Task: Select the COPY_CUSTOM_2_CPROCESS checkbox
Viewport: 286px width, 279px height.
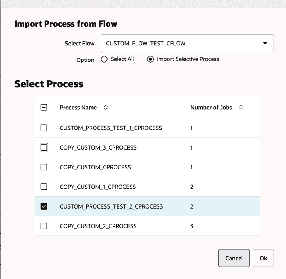Action: [x=44, y=226]
